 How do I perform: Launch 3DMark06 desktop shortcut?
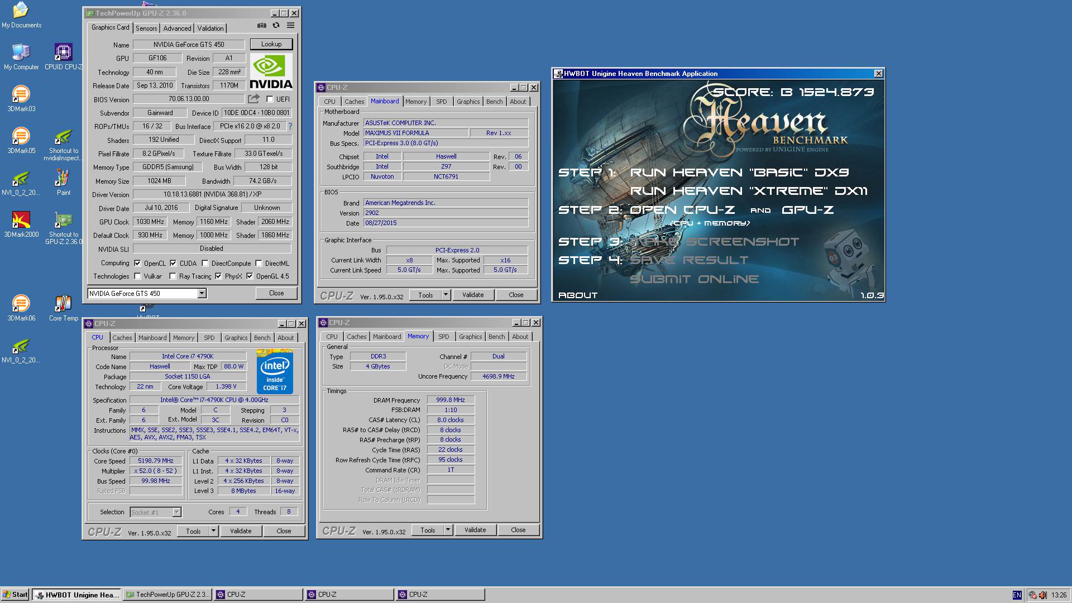point(21,308)
